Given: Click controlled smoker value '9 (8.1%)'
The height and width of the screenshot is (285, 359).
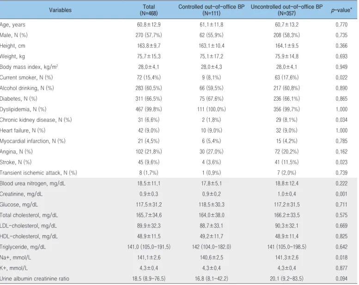Looking at the screenshot, I should click(x=211, y=78).
